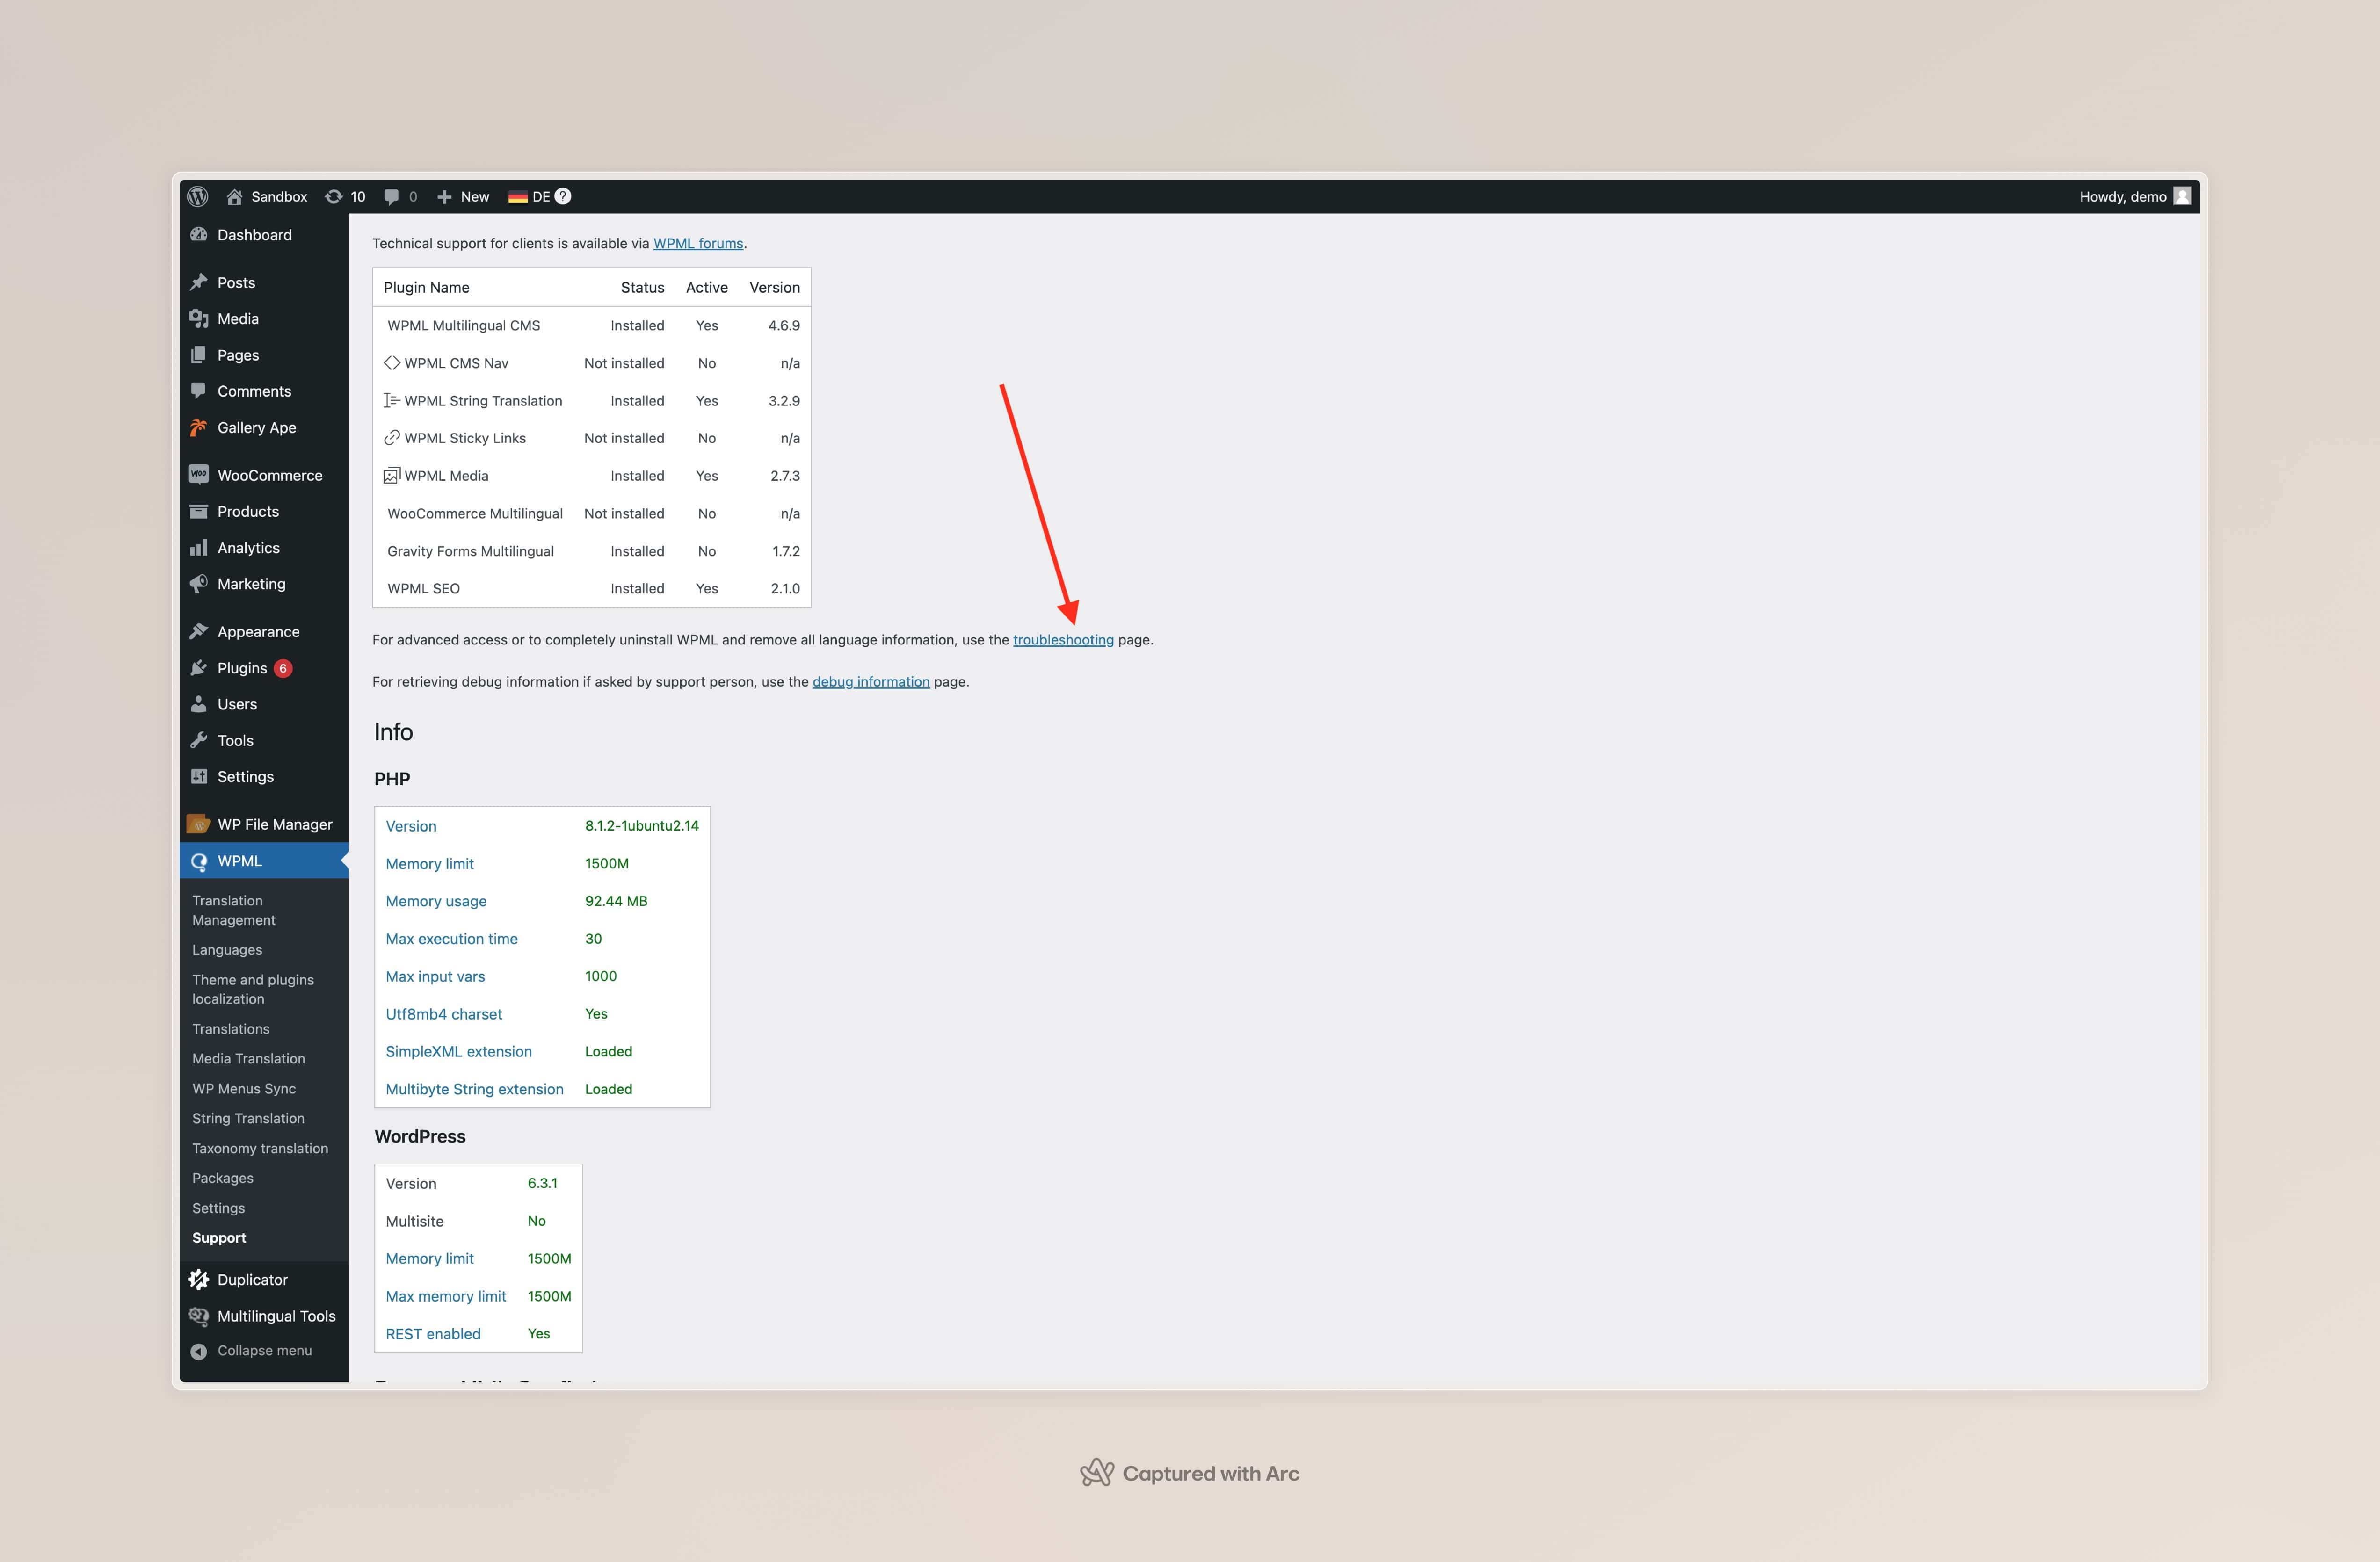2380x1562 pixels.
Task: Click the WooCommerce Woo icon
Action: (198, 475)
